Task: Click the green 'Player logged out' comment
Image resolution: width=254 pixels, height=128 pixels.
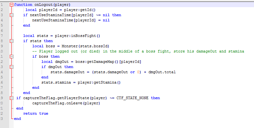Action: click(138, 51)
